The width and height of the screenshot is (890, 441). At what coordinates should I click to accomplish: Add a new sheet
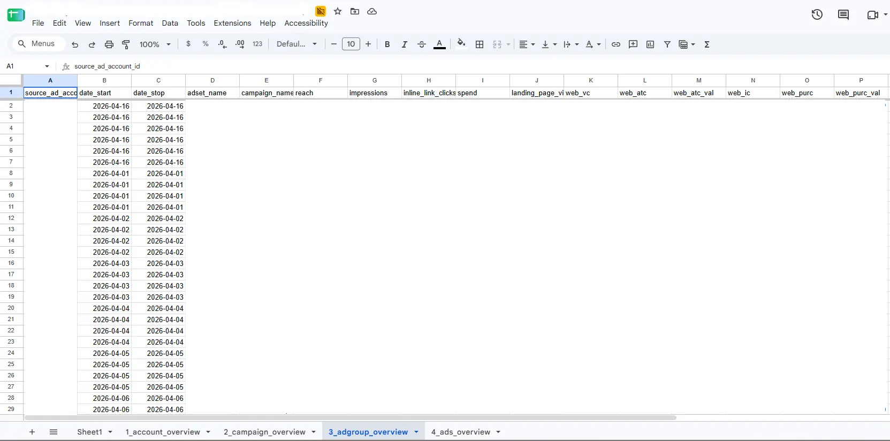32,432
